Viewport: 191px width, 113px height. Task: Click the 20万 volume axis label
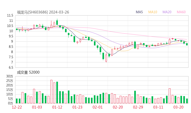tap(10, 85)
